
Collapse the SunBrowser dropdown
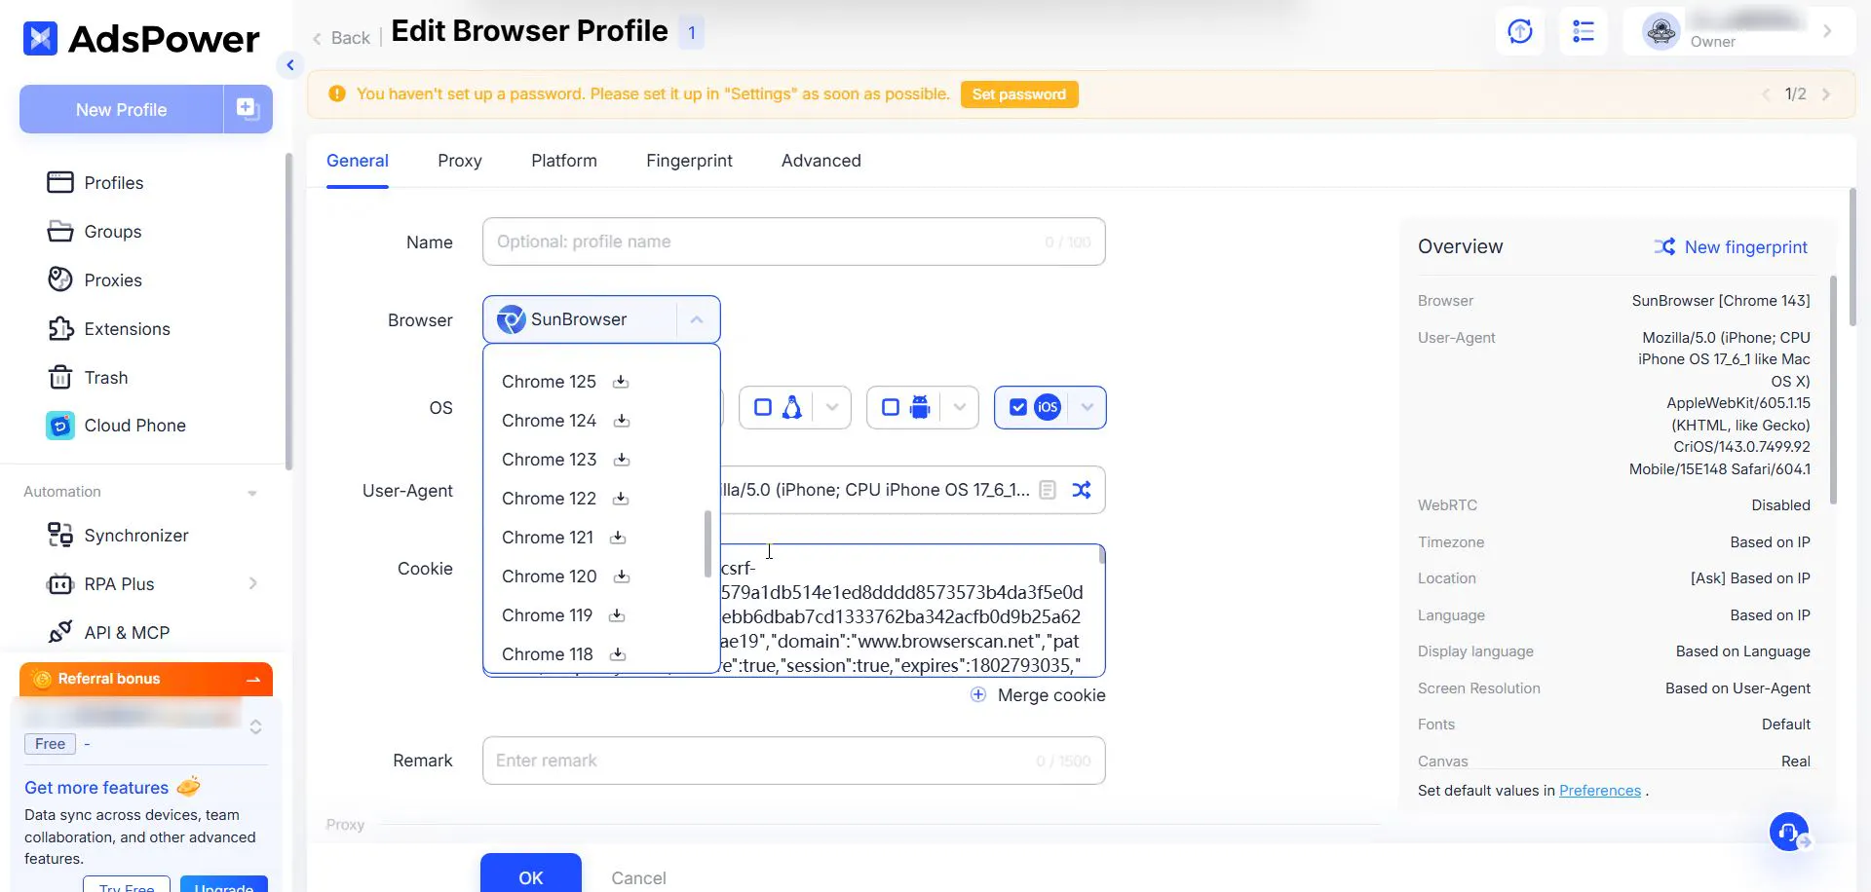pyautogui.click(x=697, y=319)
